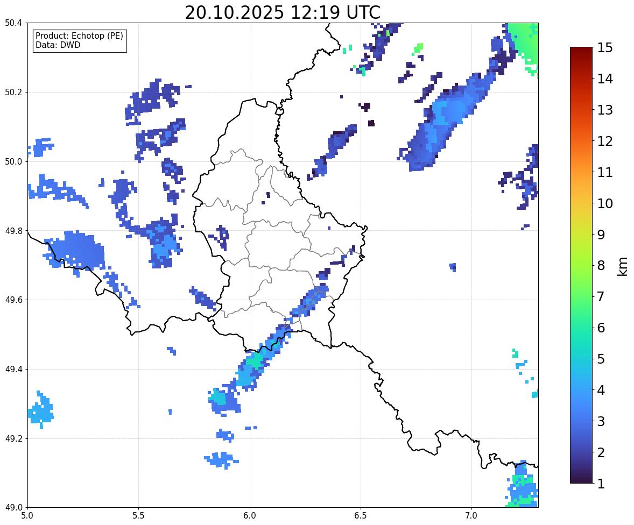Click the colorbar tick label 3
Screen dimensions: 634x525
coord(601,421)
